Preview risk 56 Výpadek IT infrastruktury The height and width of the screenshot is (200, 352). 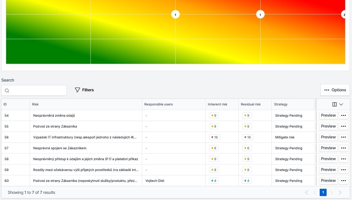coord(328,137)
